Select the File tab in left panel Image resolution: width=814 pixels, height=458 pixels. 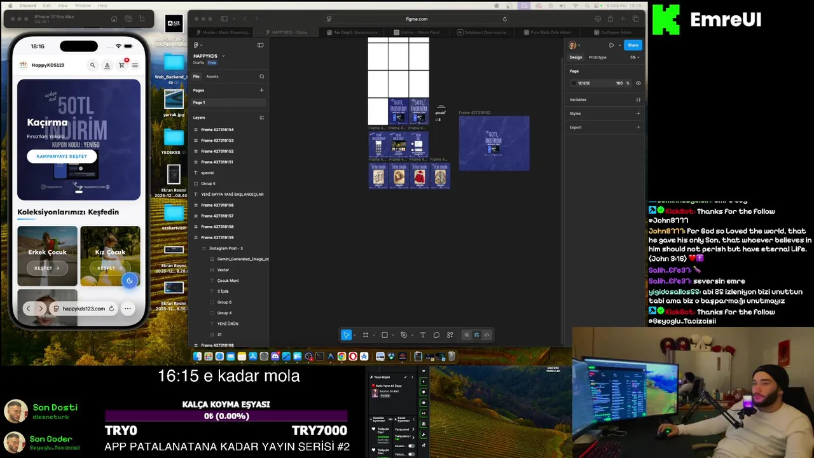[196, 76]
